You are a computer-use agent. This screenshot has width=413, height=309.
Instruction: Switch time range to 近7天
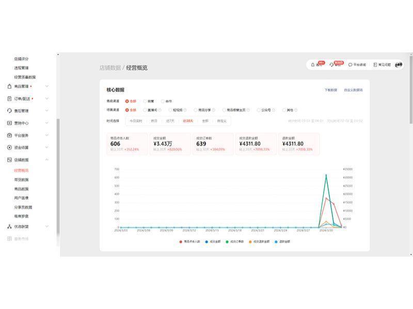pyautogui.click(x=170, y=121)
